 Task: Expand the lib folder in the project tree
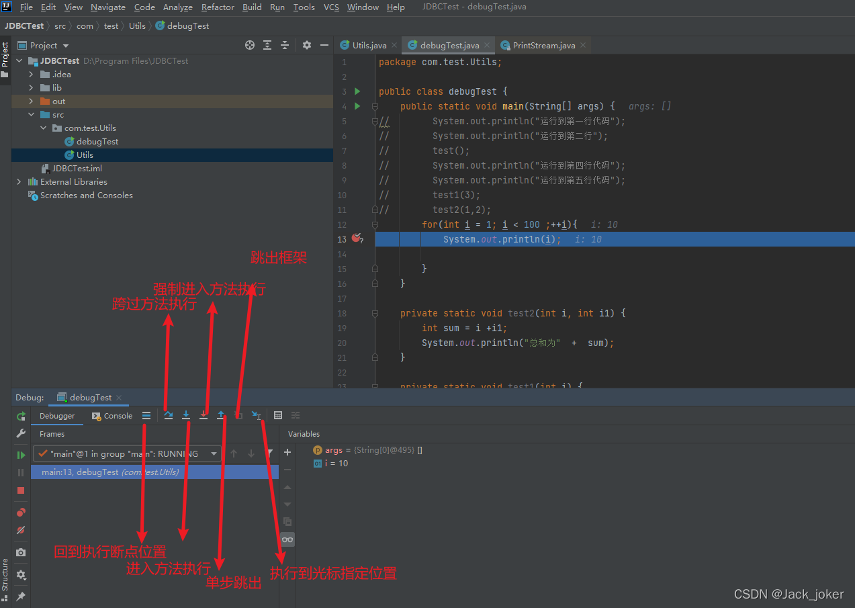pos(31,87)
